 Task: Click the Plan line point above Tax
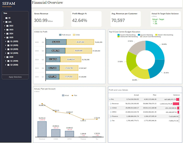(97, 119)
